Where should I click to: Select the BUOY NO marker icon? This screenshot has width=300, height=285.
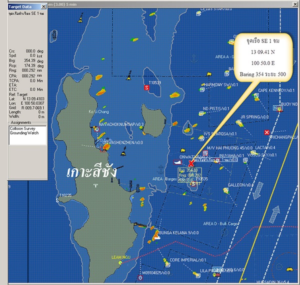[x=278, y=108]
